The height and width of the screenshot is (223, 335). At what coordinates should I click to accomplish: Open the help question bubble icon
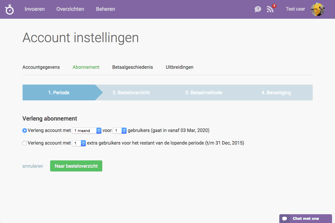[x=258, y=9]
